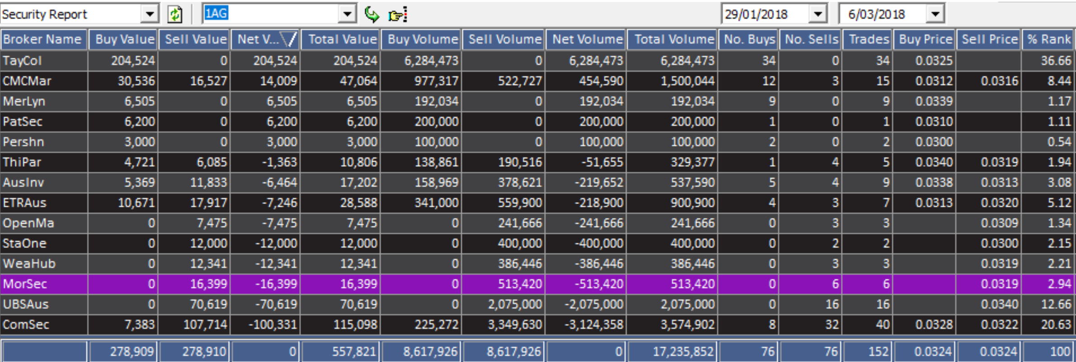The image size is (1076, 362).
Task: Click ComSec trades count 40
Action: tap(882, 324)
